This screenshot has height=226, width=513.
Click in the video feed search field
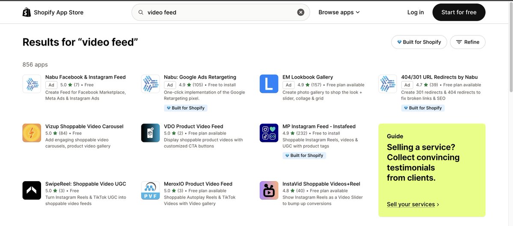(220, 12)
